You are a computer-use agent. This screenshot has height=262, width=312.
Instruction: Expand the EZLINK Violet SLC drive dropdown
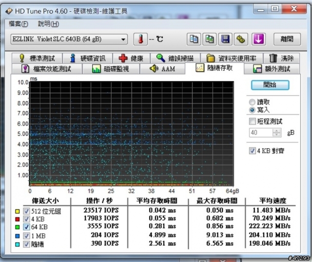pos(69,39)
